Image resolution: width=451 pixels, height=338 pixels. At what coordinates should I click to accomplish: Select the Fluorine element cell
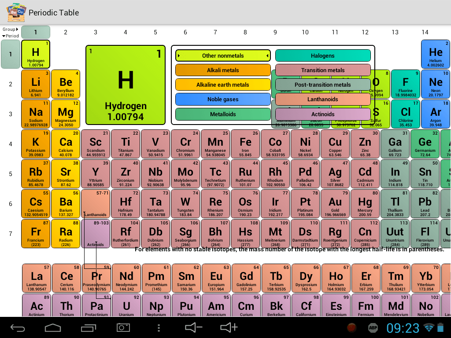pos(406,84)
